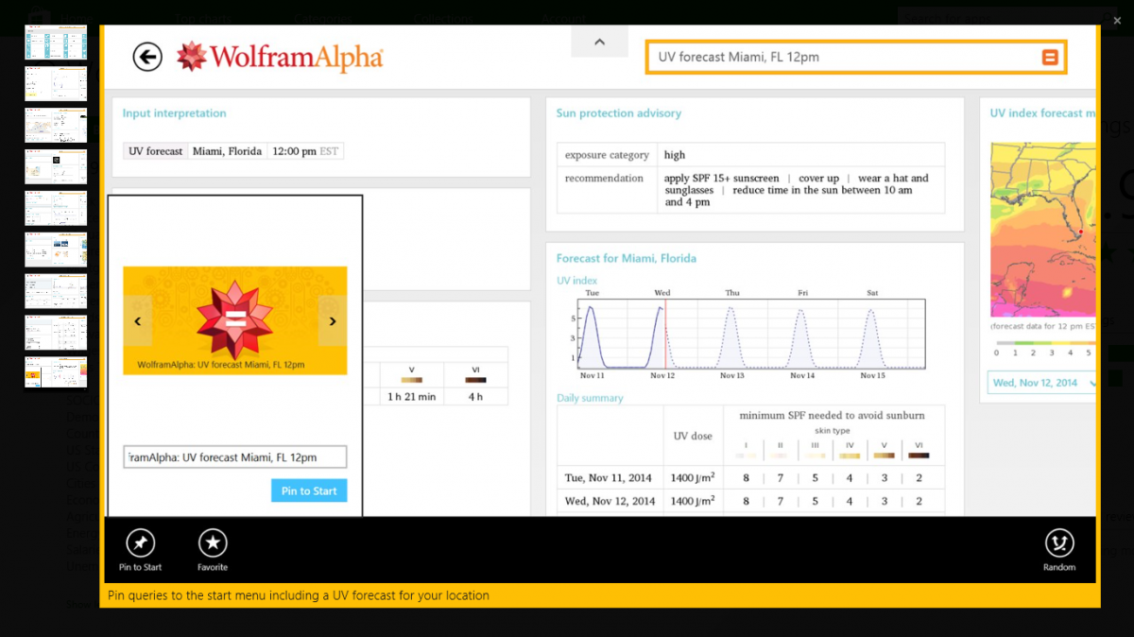
Task: Click the red current-time marker in chart
Action: coord(665,335)
